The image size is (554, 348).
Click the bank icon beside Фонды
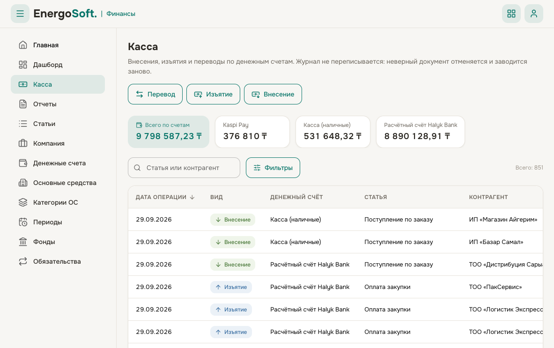click(23, 242)
